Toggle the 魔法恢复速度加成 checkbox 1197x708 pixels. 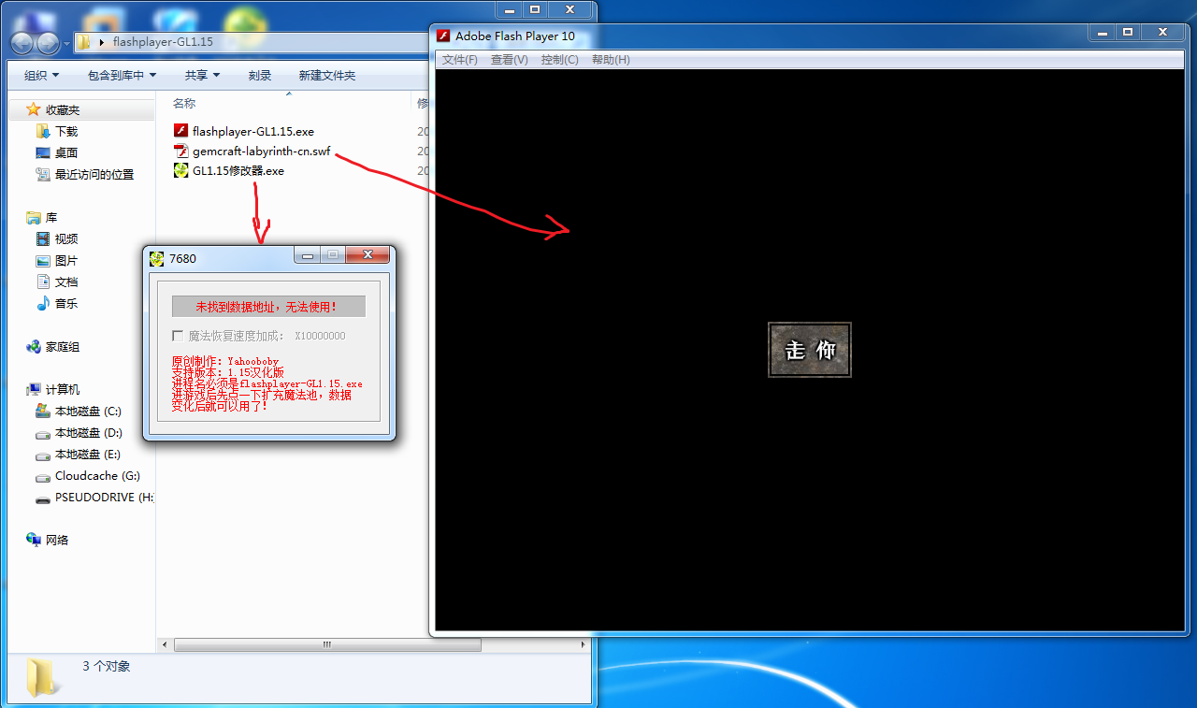coord(178,336)
